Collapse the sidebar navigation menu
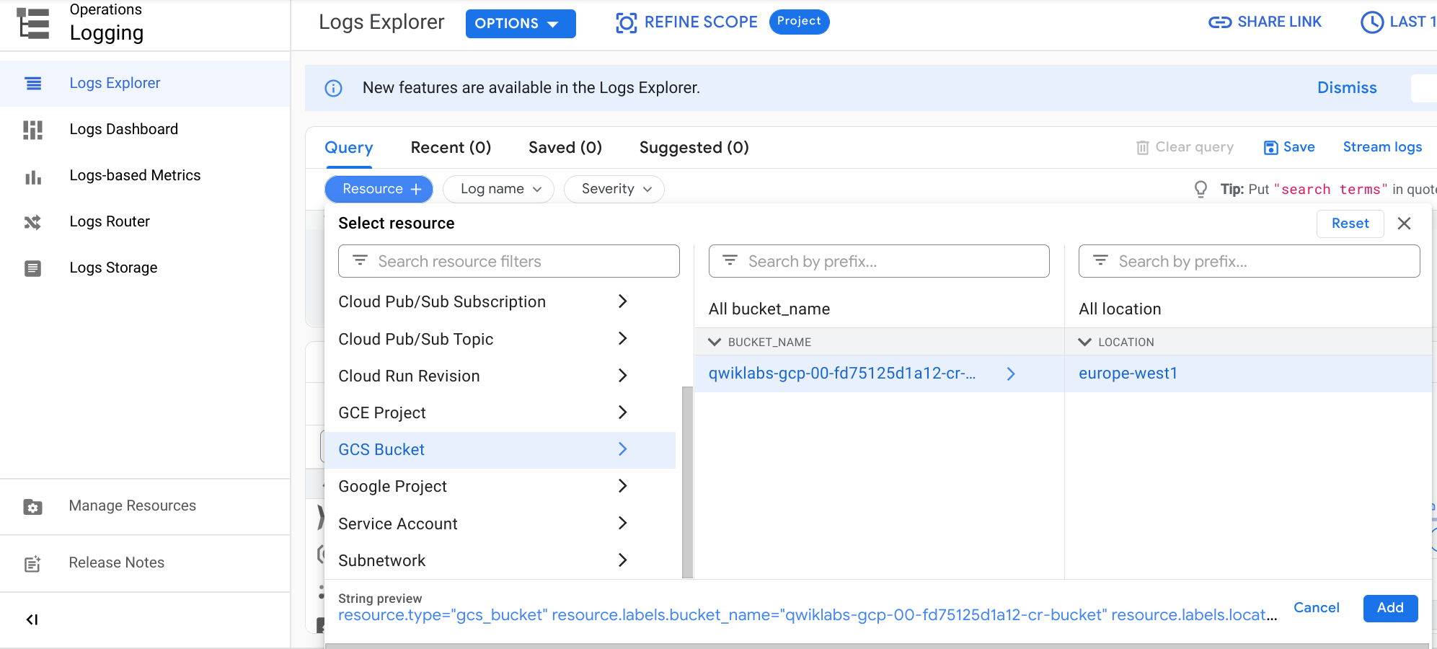The image size is (1437, 649). pos(32,619)
